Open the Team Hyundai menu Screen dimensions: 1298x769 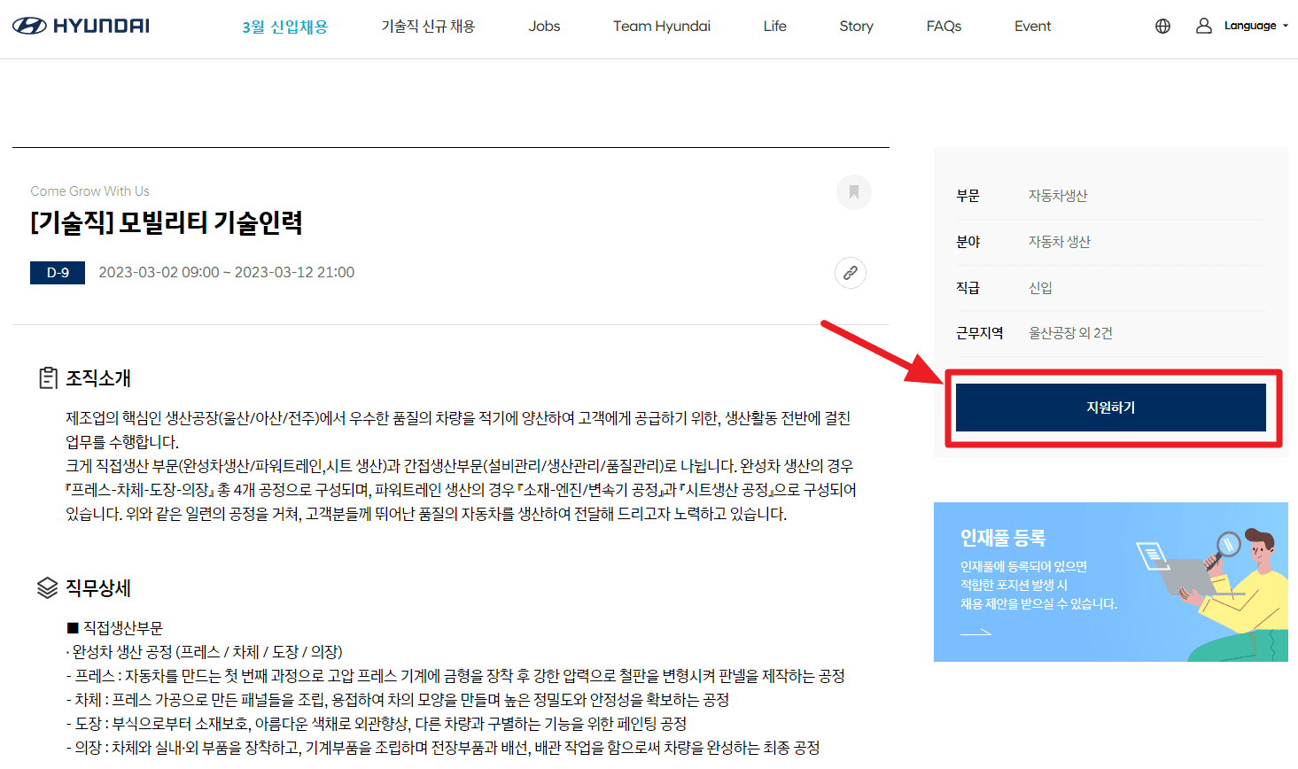coord(662,27)
